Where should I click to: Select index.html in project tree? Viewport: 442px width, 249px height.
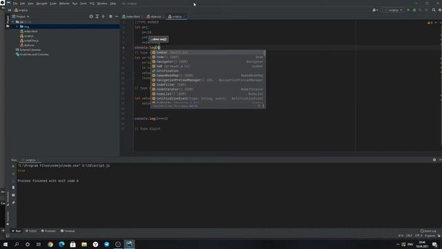coord(28,31)
